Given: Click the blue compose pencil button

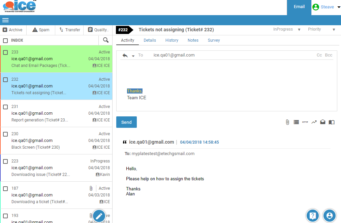Looking at the screenshot, I should point(99,216).
